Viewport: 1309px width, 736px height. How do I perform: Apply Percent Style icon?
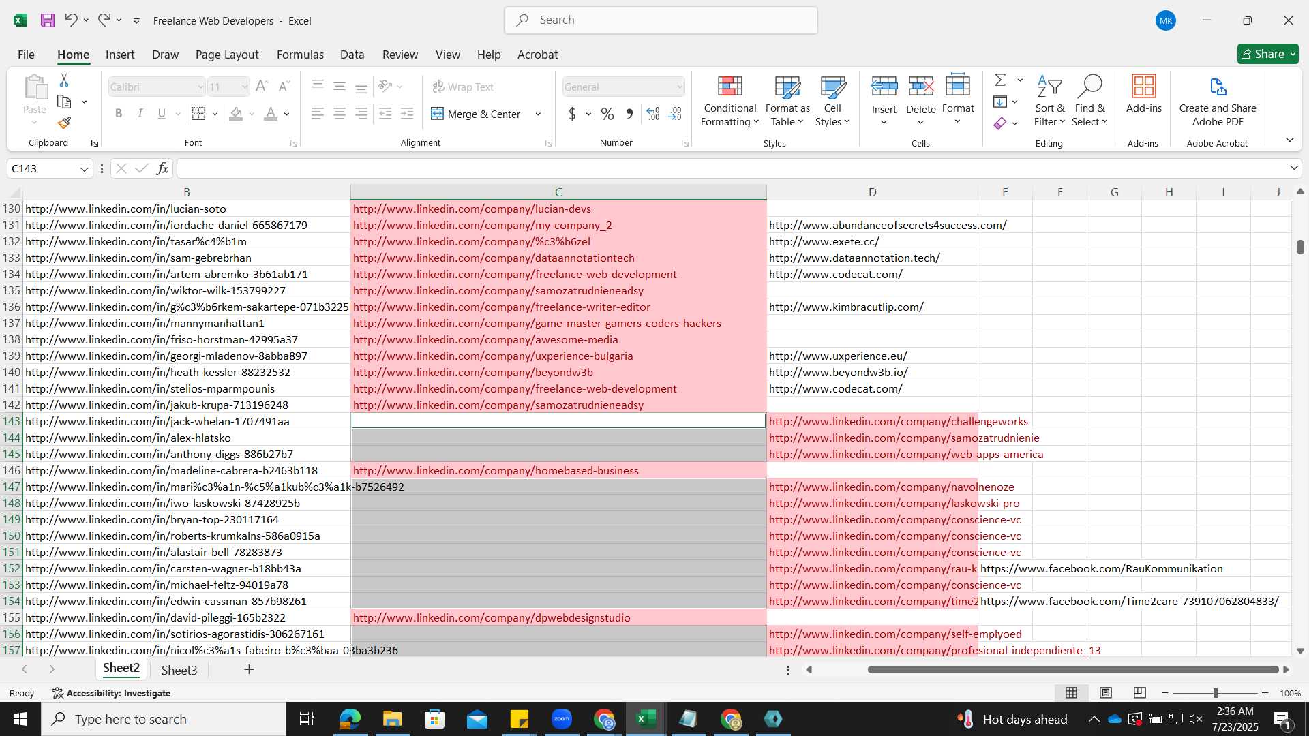pyautogui.click(x=607, y=114)
